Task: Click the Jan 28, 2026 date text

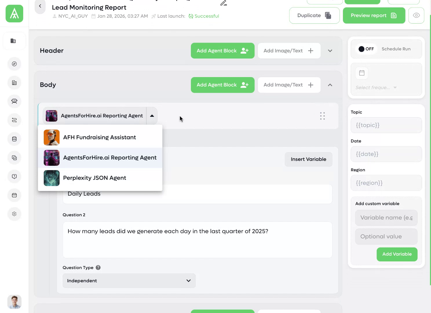Action: [123, 16]
